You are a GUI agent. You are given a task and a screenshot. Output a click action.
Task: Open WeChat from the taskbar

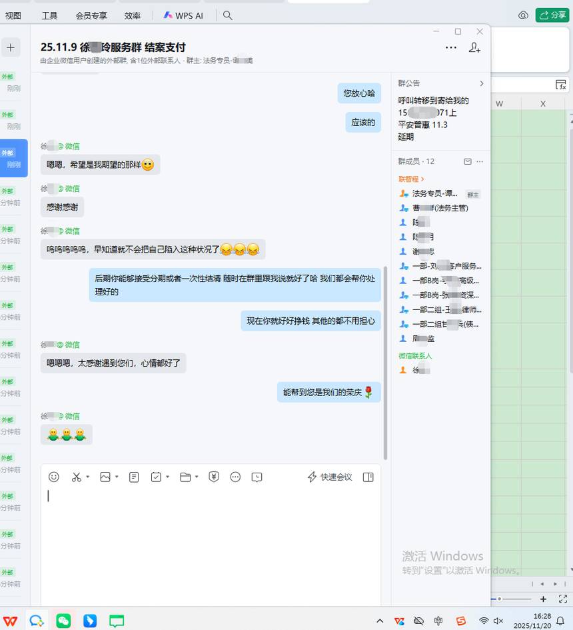(63, 621)
